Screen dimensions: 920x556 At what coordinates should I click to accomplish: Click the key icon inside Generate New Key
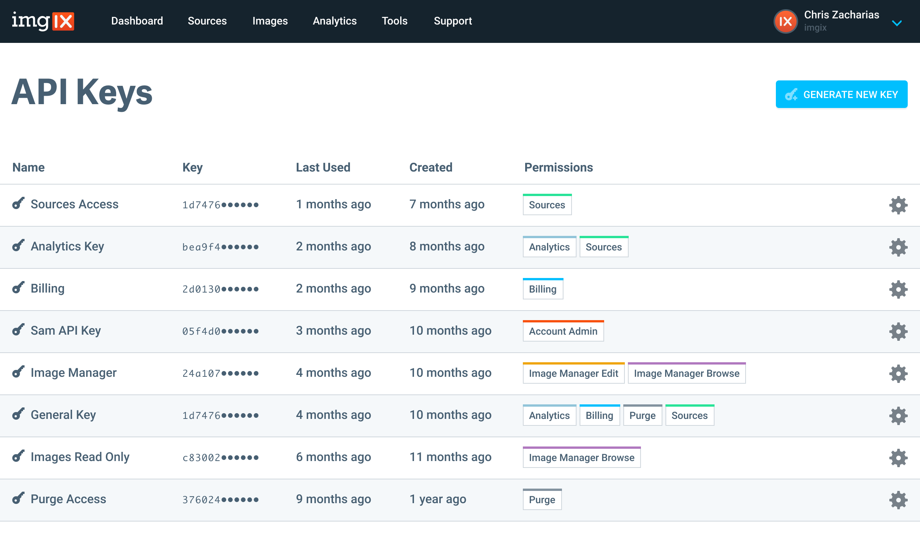tap(792, 94)
